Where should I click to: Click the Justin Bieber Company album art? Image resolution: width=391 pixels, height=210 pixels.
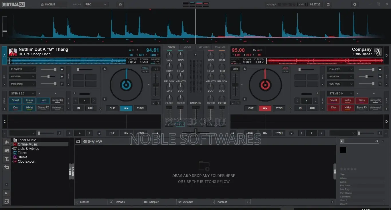378,52
